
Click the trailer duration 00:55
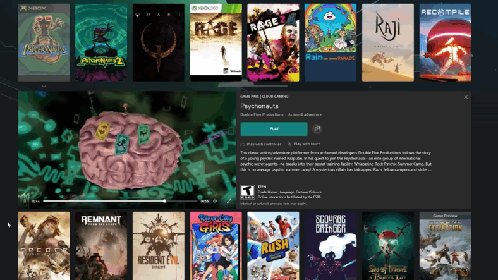tap(205, 201)
